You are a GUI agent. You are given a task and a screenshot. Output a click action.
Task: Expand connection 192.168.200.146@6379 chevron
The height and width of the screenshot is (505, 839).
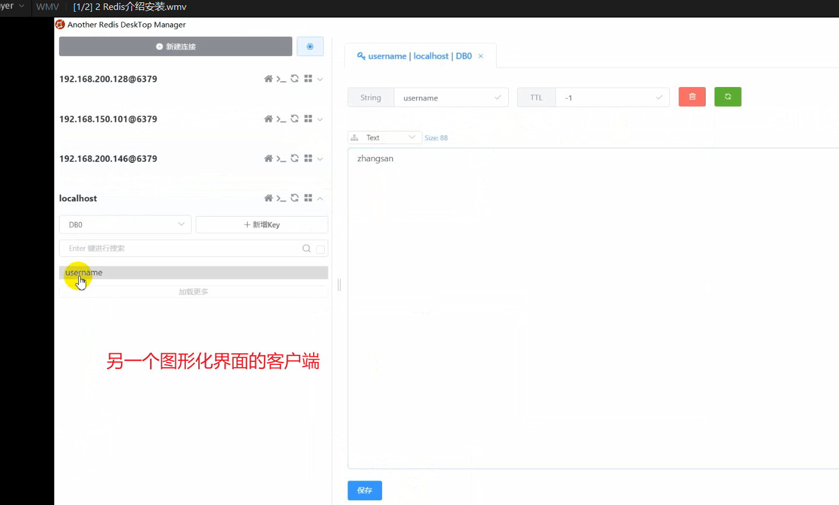tap(320, 159)
